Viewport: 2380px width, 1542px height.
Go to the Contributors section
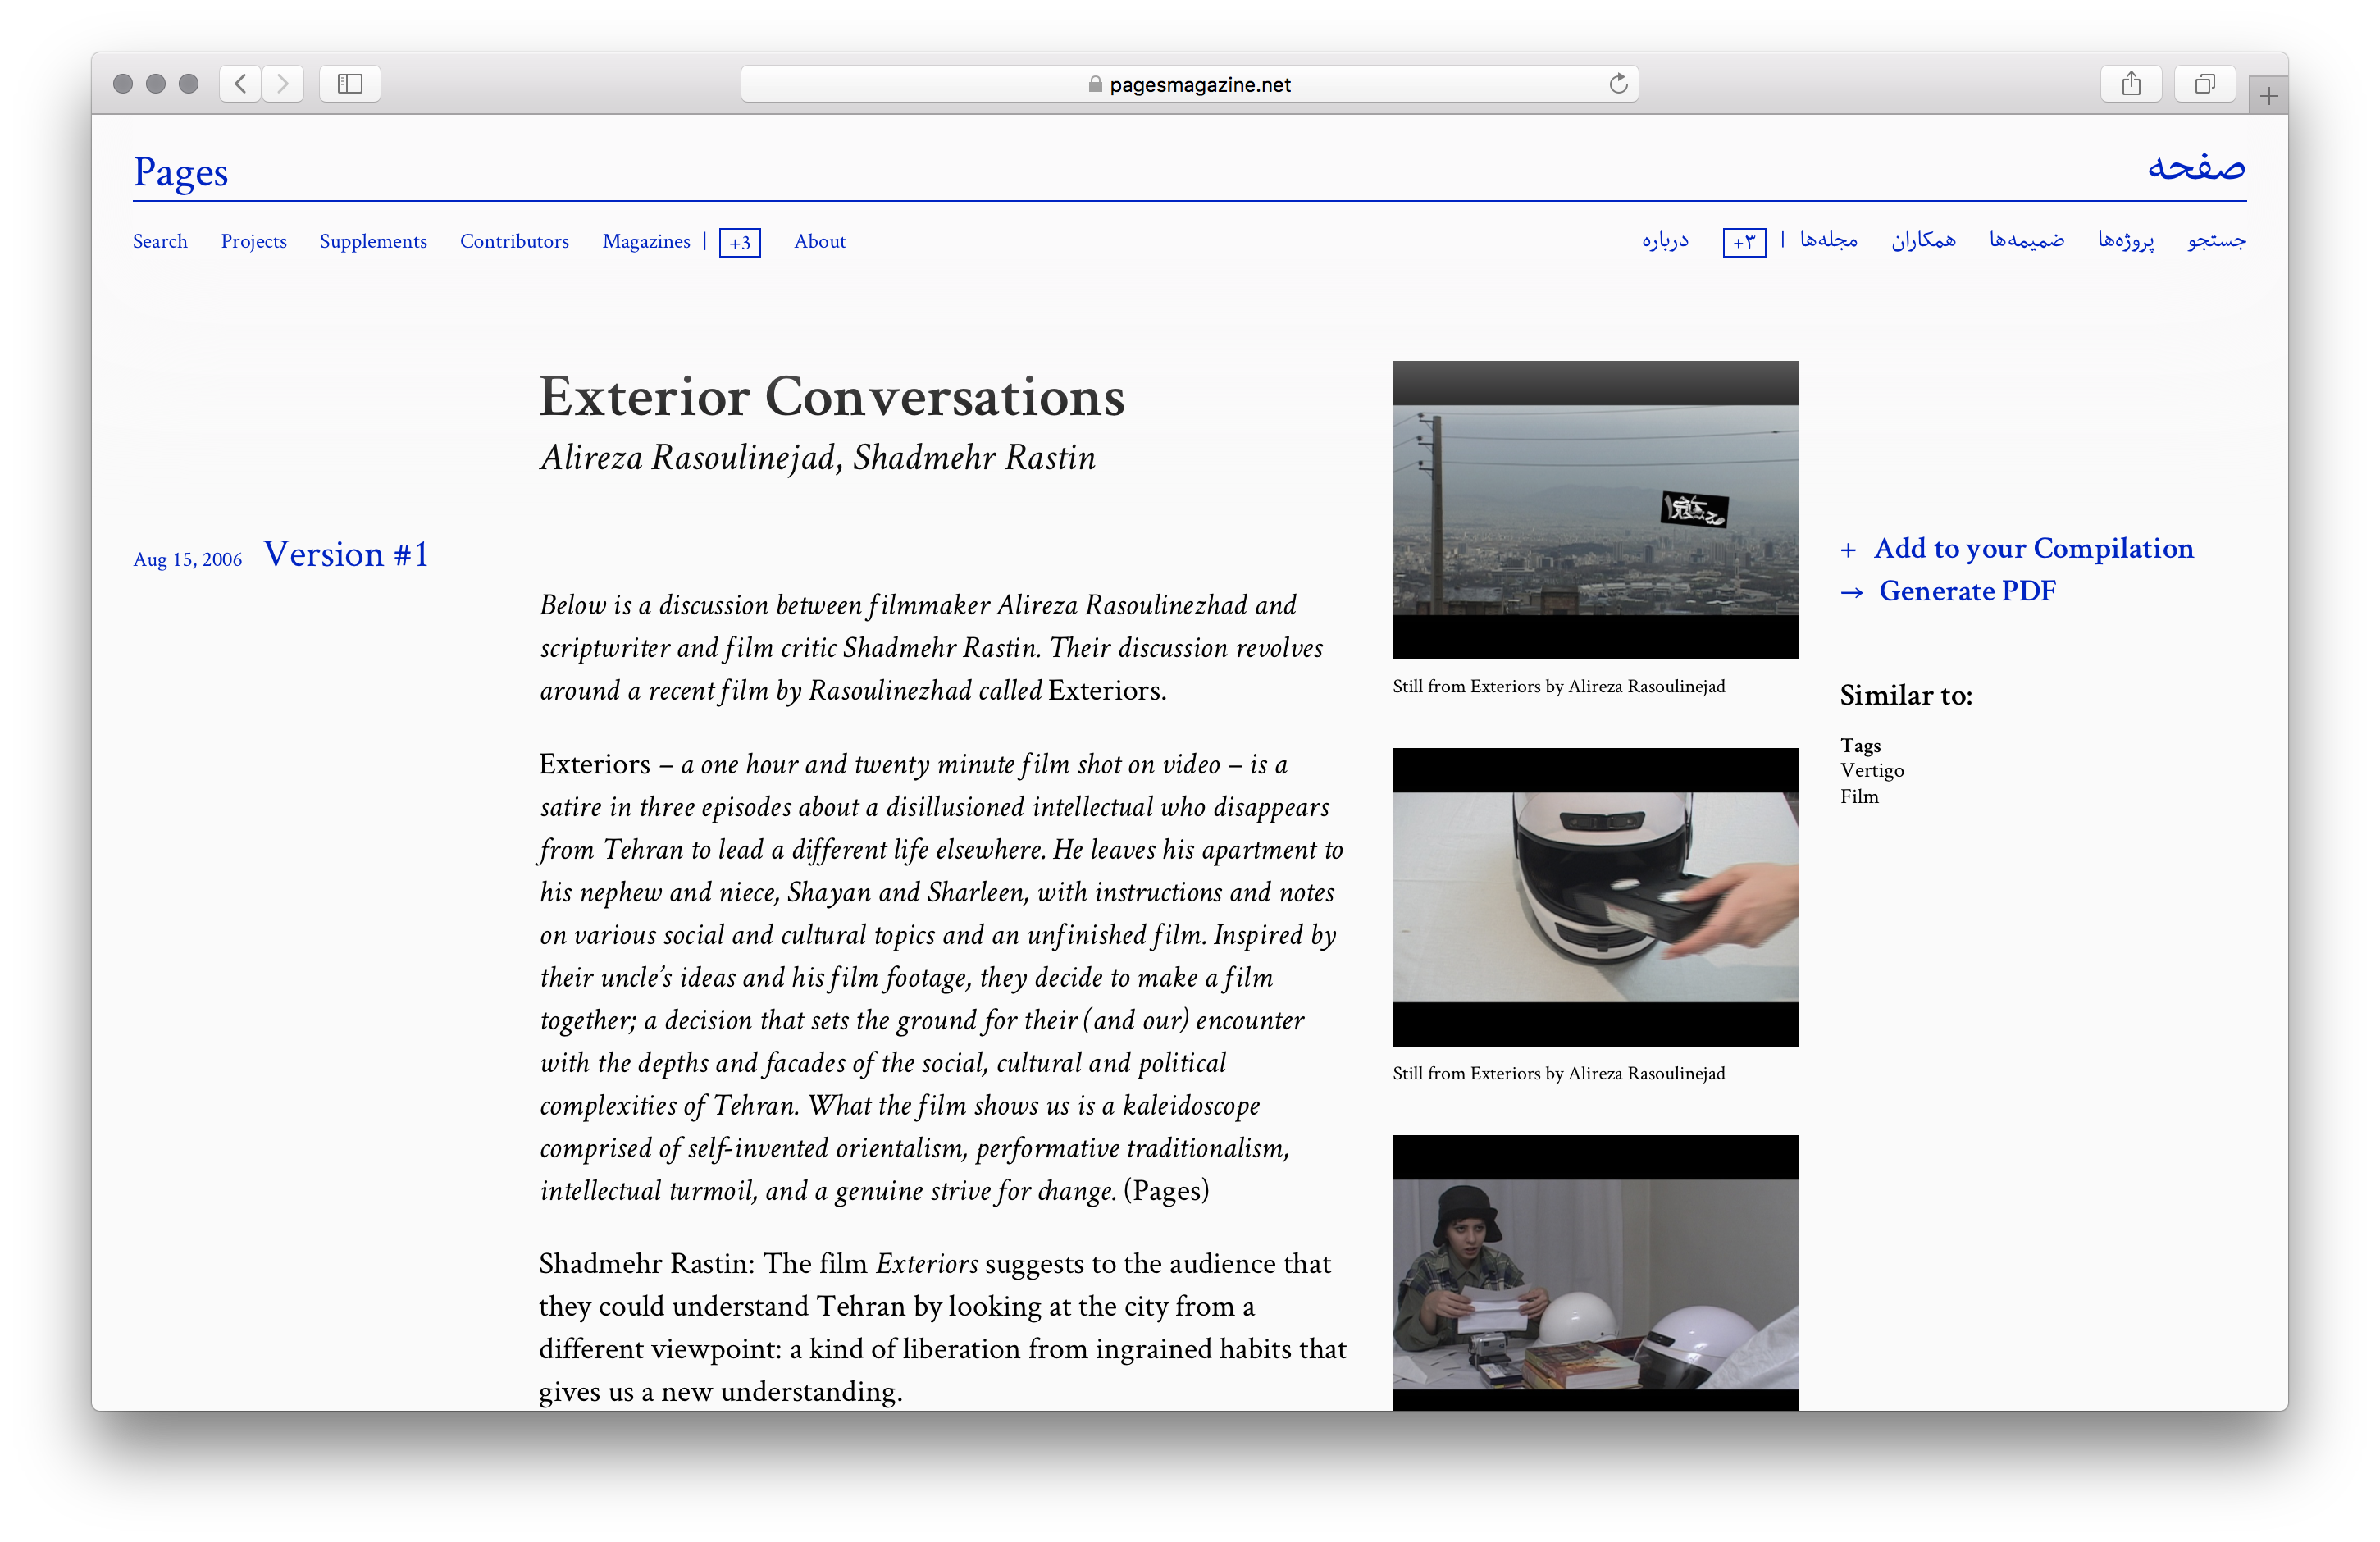point(514,241)
